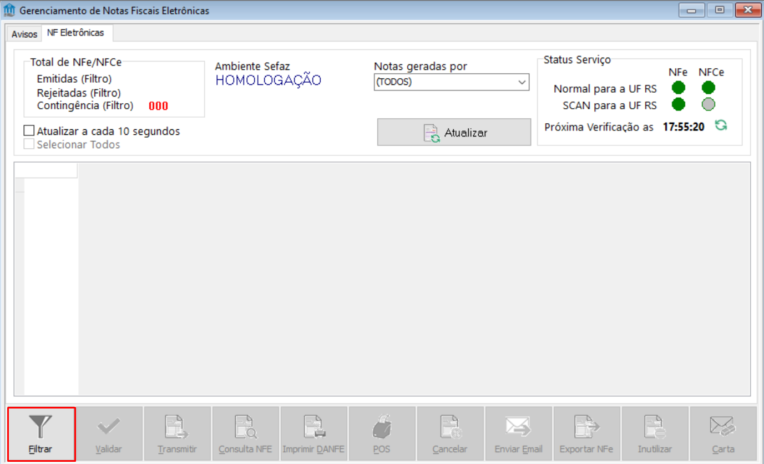
Task: Click Rejeitadas (Filtro) label
Action: point(79,93)
